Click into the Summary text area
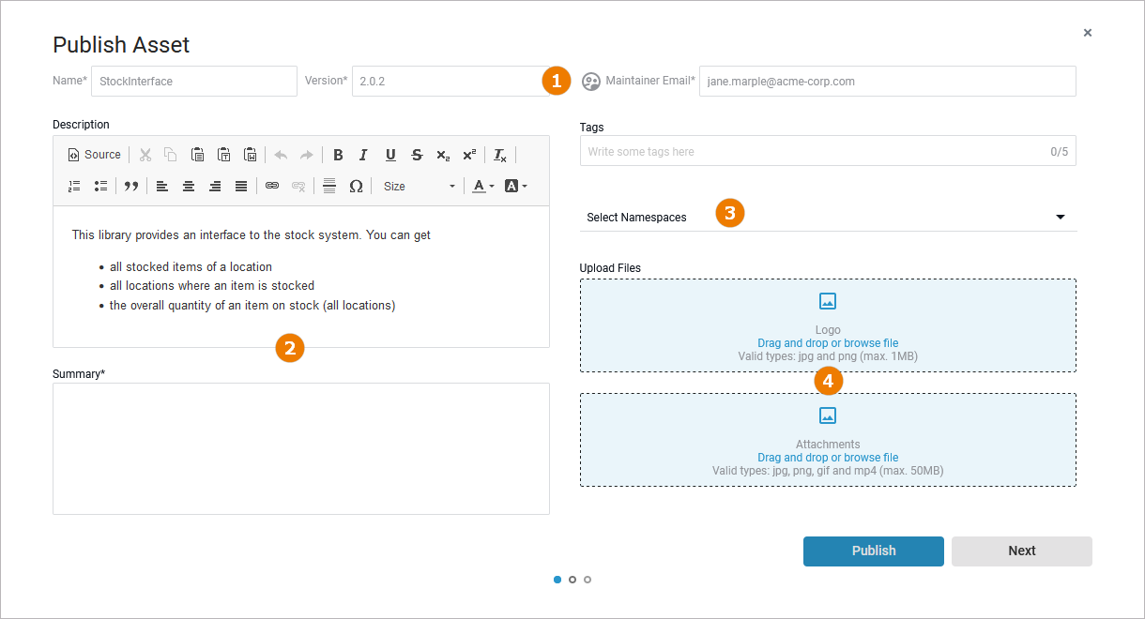Viewport: 1145px width, 619px height. [300, 448]
